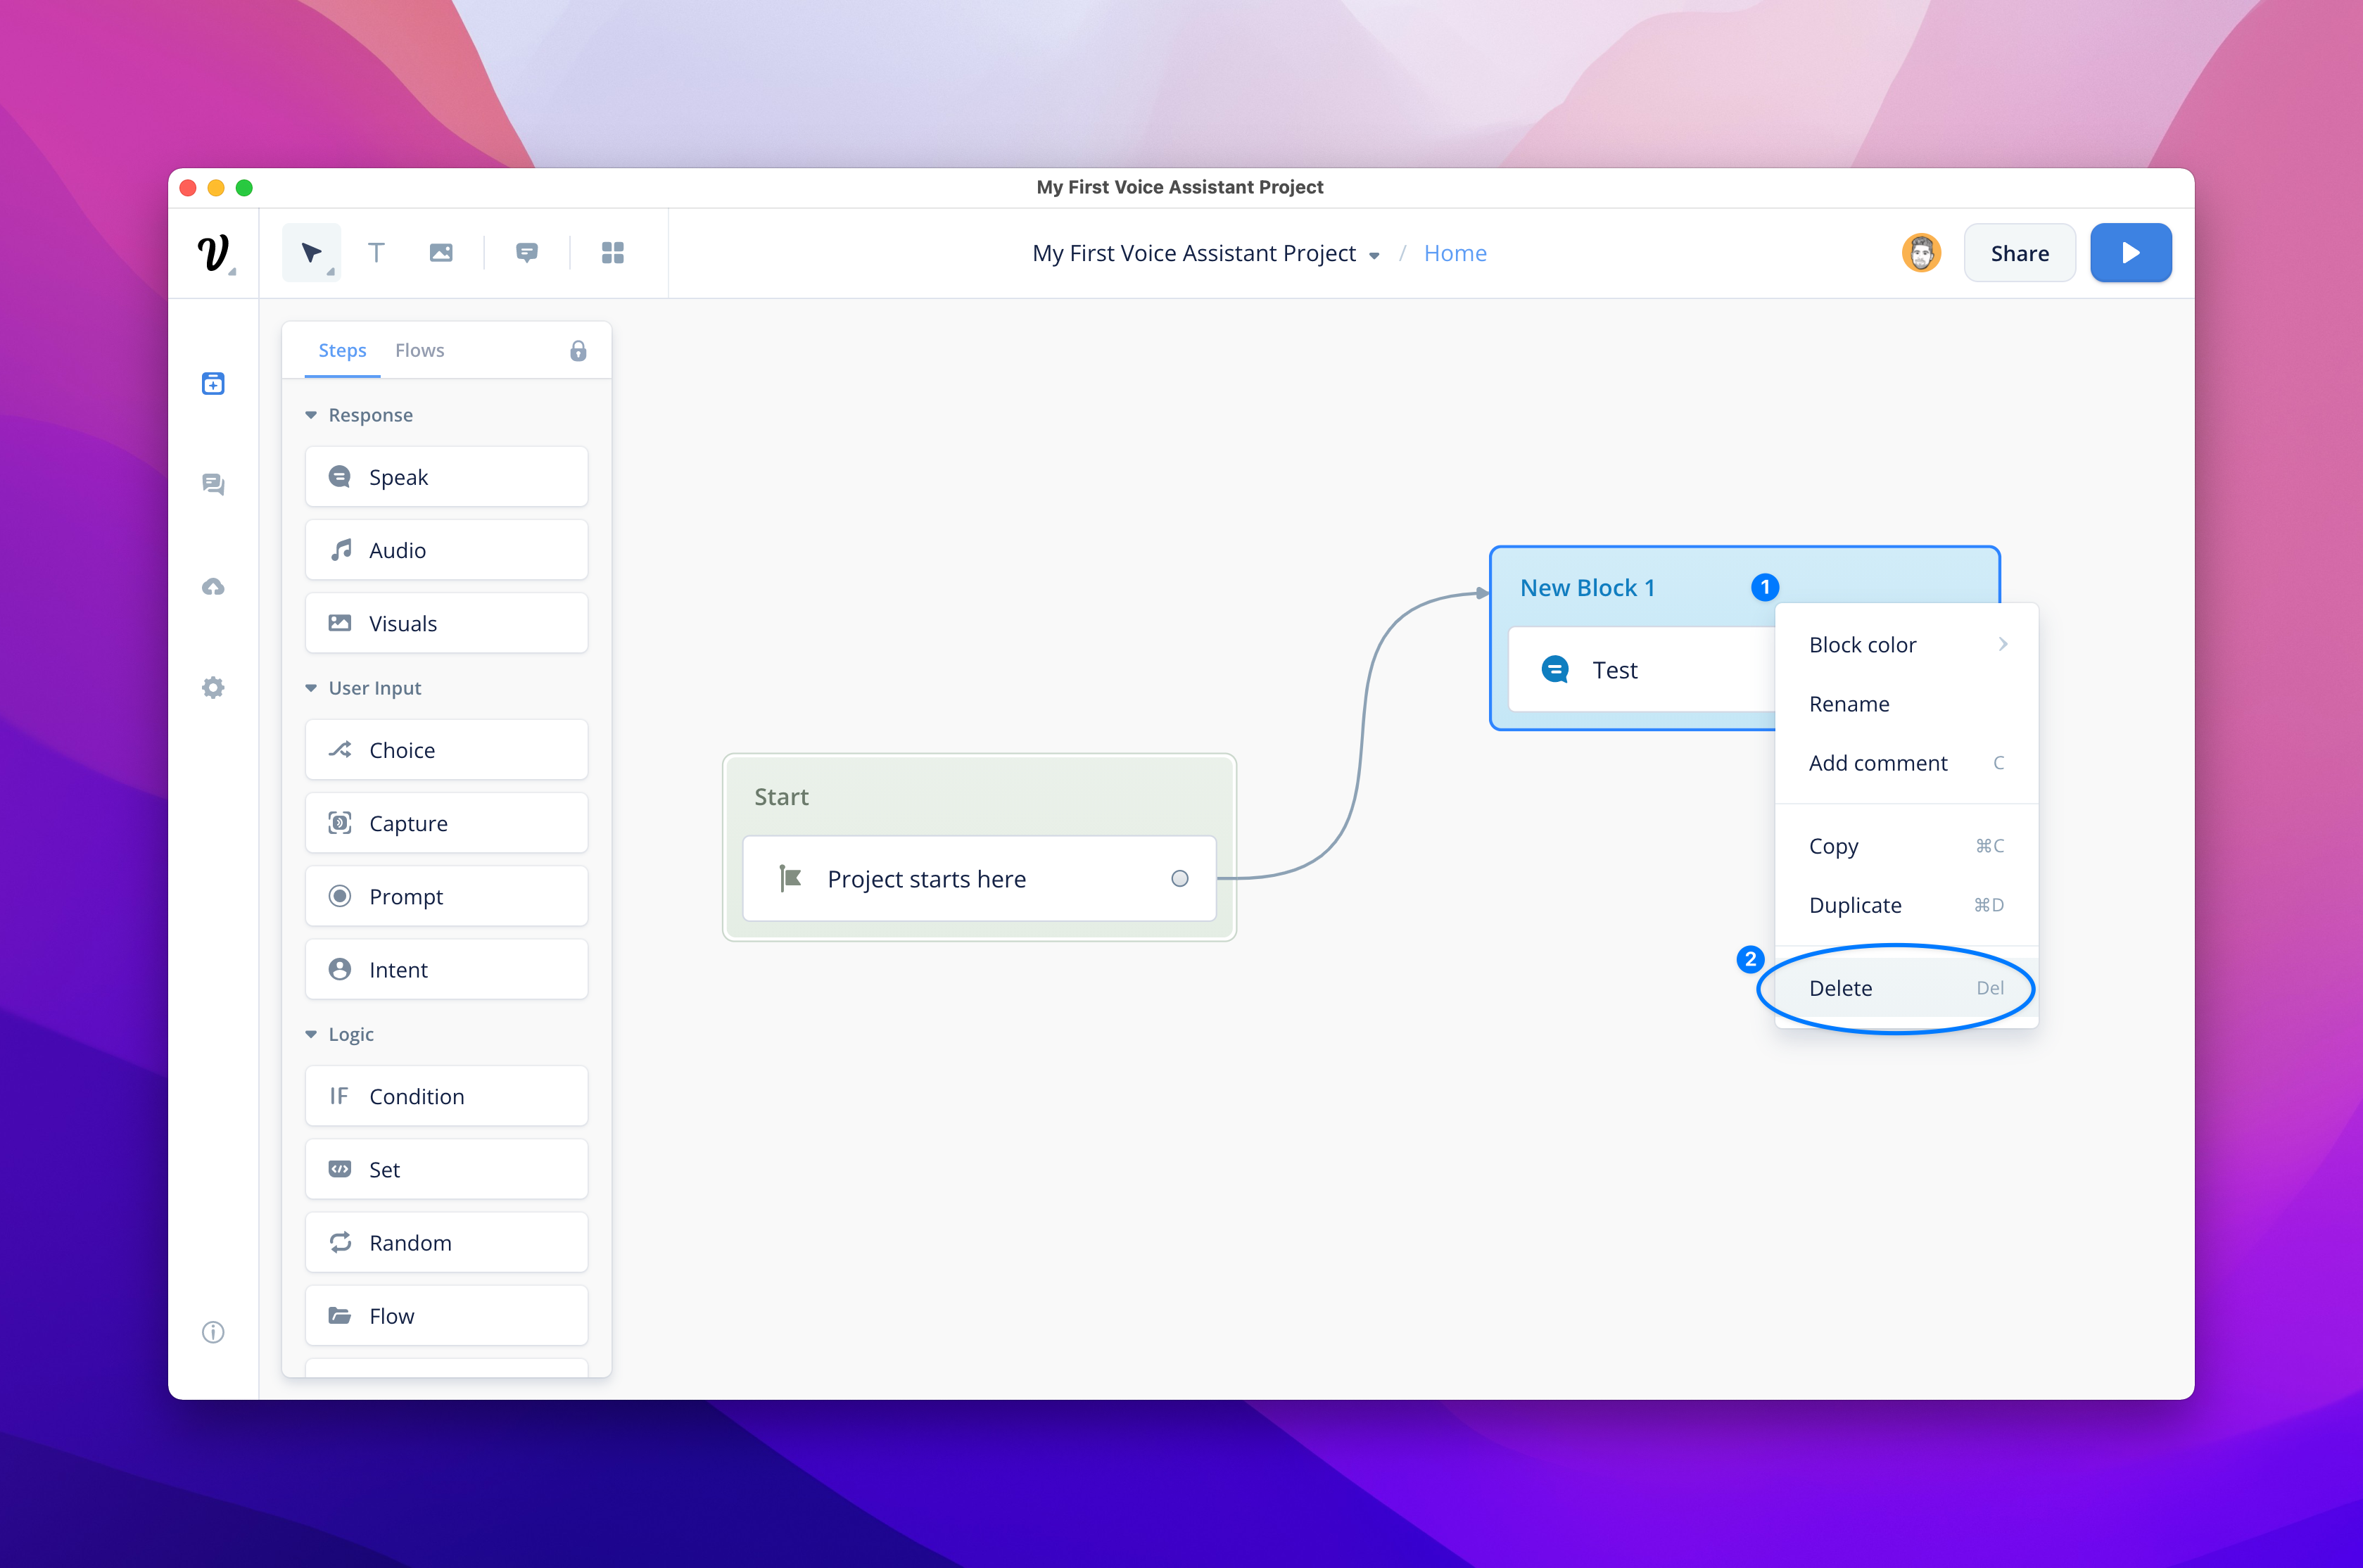Switch to the Flows tab
This screenshot has height=1568, width=2363.
[419, 351]
